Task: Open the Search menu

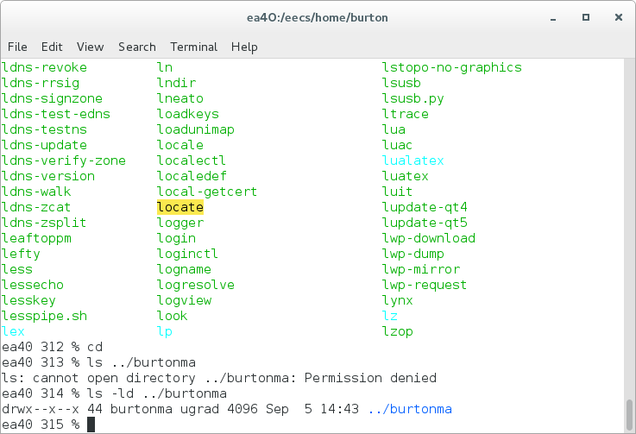Action: (137, 47)
